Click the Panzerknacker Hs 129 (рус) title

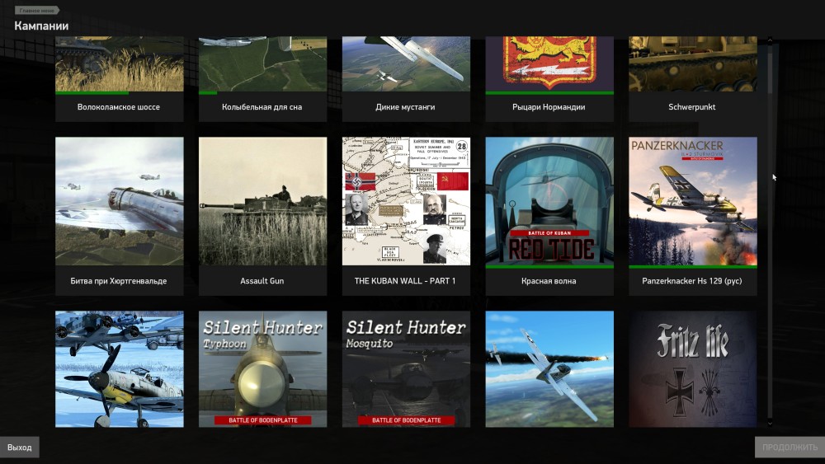tap(692, 281)
